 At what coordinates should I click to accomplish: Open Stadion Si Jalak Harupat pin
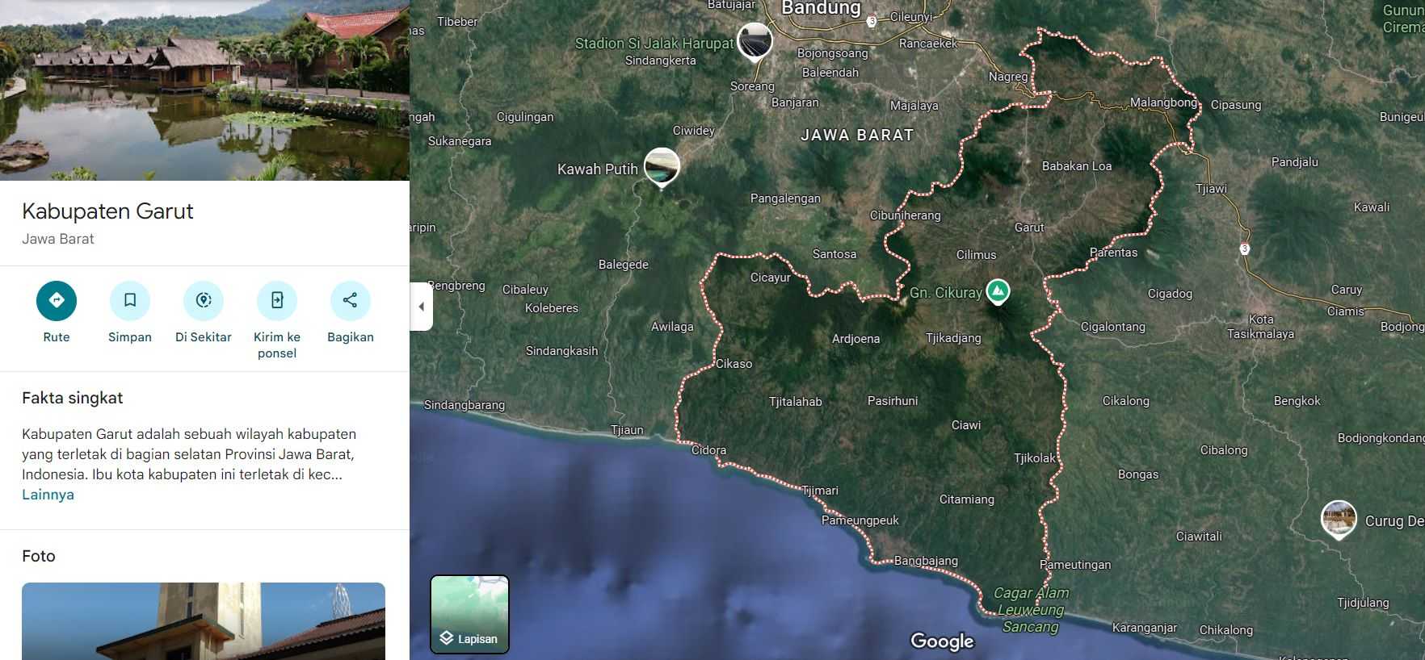[x=755, y=41]
